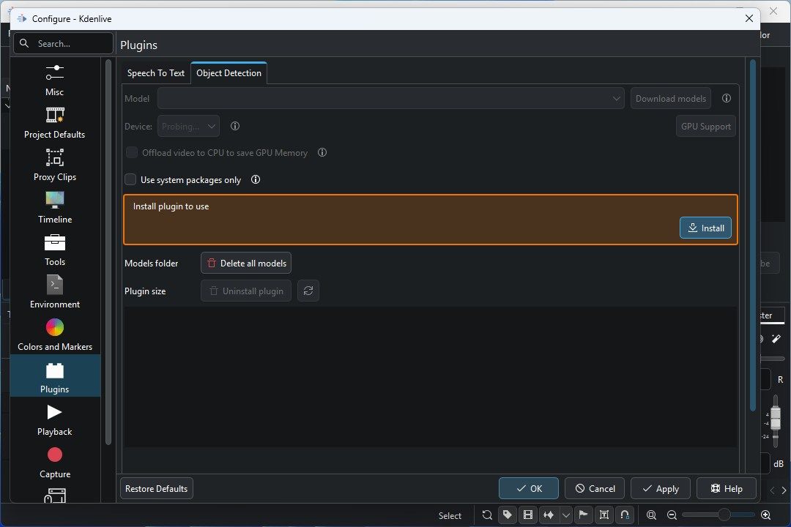Click the category sidebar scrollbar
The height and width of the screenshot is (527, 791).
108,252
